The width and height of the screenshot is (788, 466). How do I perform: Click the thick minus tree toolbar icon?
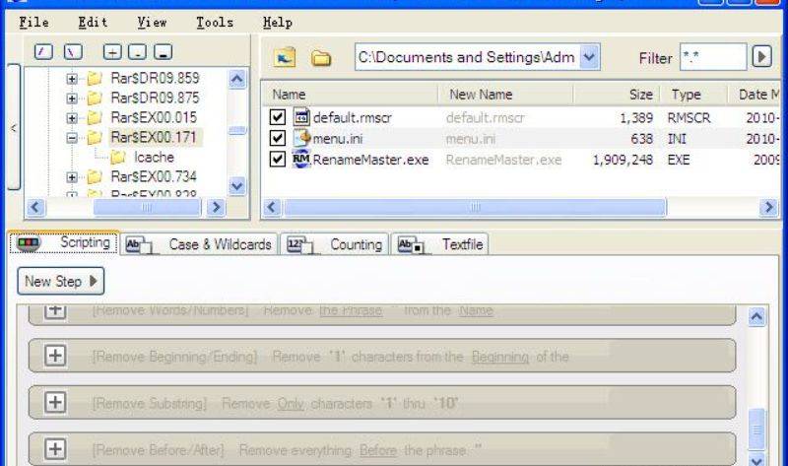pyautogui.click(x=163, y=52)
